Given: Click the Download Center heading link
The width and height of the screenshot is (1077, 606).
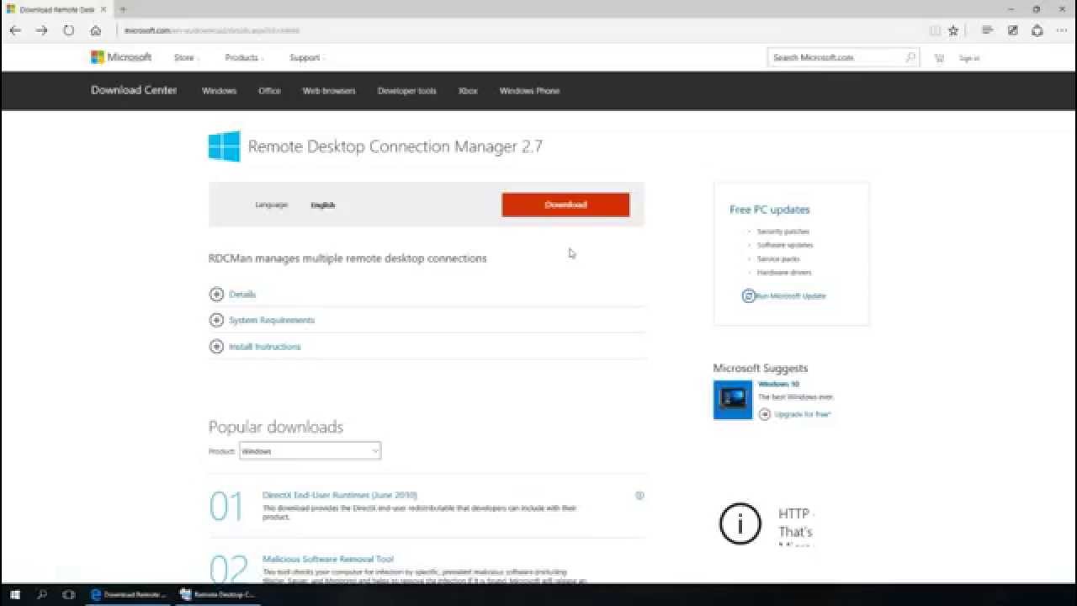Looking at the screenshot, I should pos(134,90).
